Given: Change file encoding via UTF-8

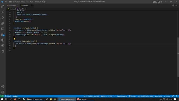Looking at the screenshot, I should pyautogui.click(x=110, y=96).
